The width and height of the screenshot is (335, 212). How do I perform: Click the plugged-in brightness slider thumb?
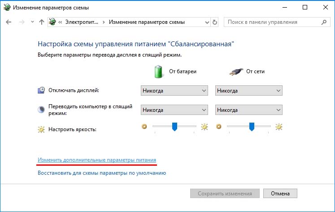(x=252, y=127)
